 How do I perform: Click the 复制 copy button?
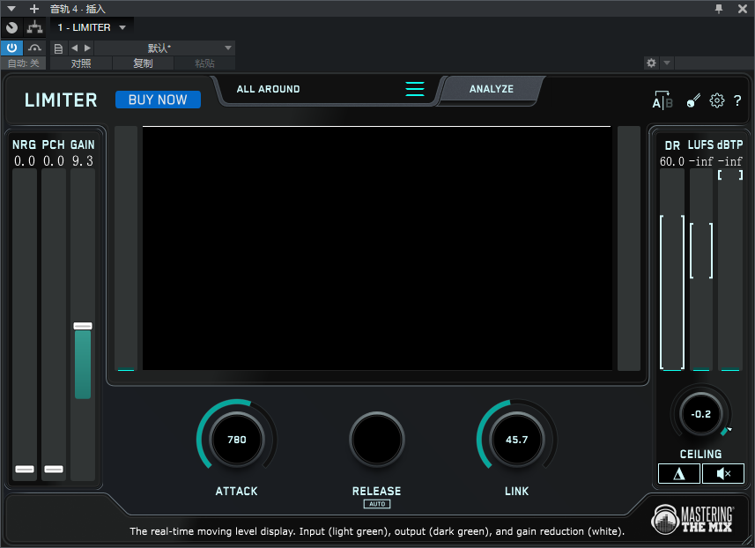pos(143,63)
